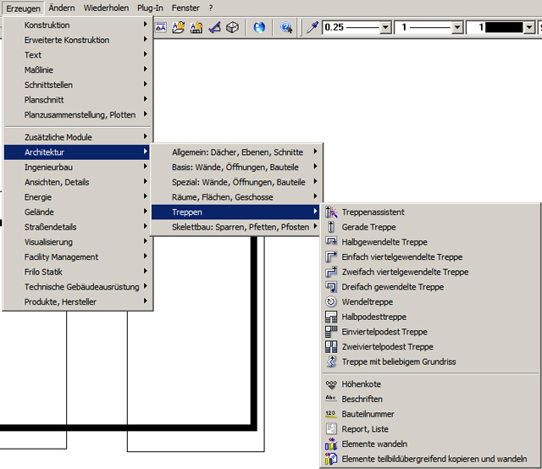Open the 0.25 pen thickness dropdown
This screenshot has width=542, height=469.
385,28
